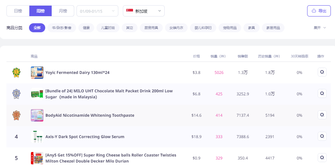This screenshot has height=167, width=335.
Task: Open search icon for BodyAid Toothpaste row
Action: [322, 115]
